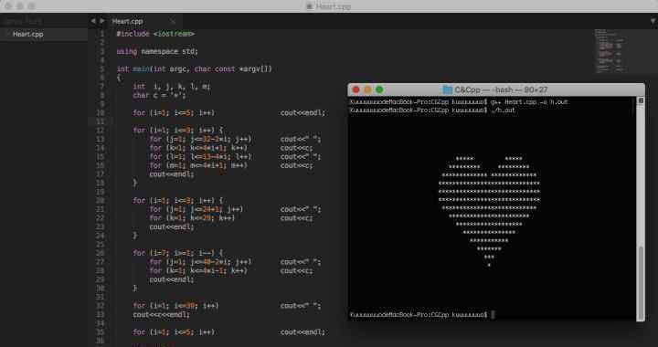Image resolution: width=658 pixels, height=347 pixels.
Task: Click the 'for (k=1; k<=29; k++)' loop
Action: [x=192, y=218]
